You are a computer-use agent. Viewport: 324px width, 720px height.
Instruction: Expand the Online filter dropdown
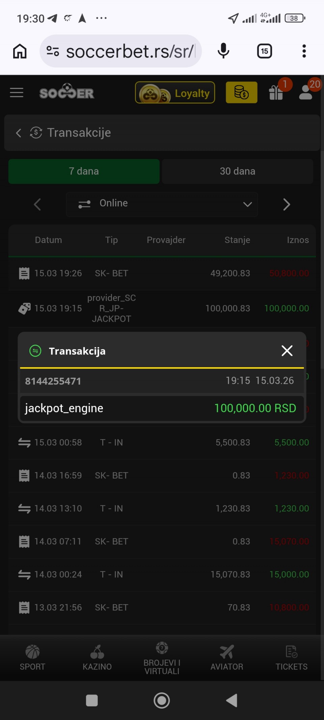(162, 204)
